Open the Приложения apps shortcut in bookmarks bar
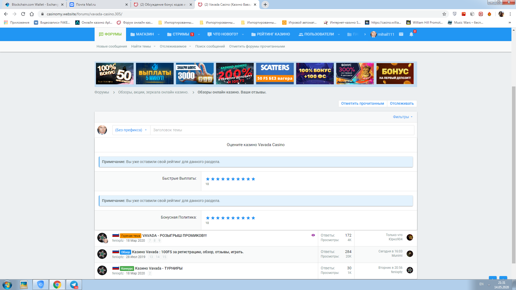Image resolution: width=516 pixels, height=290 pixels. (17, 23)
